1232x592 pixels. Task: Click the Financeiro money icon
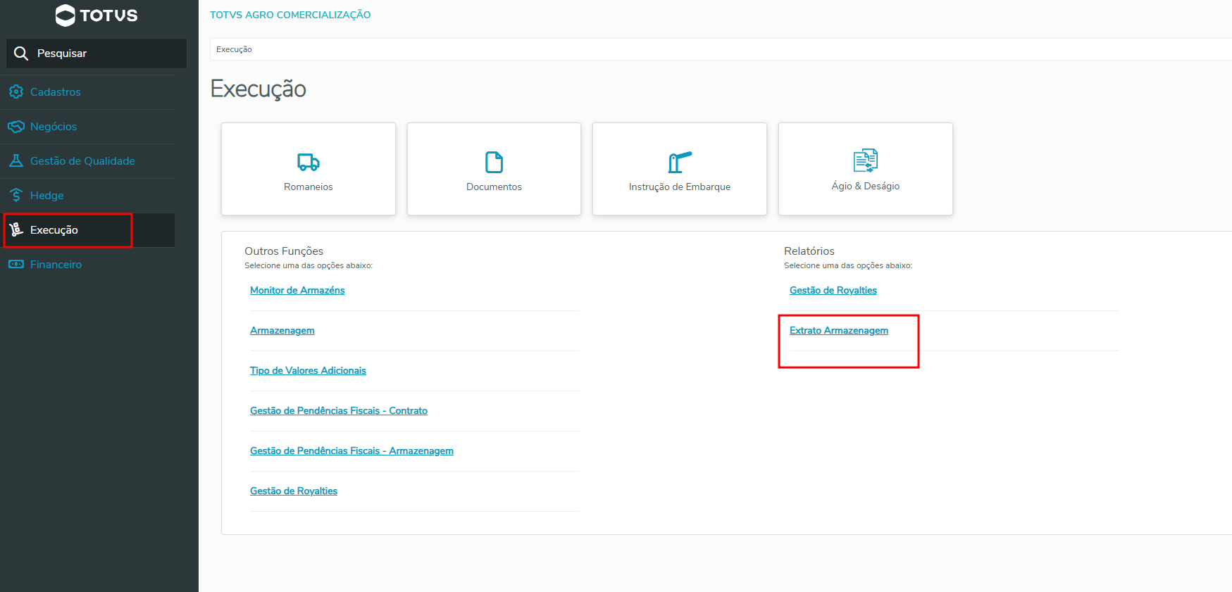click(16, 264)
